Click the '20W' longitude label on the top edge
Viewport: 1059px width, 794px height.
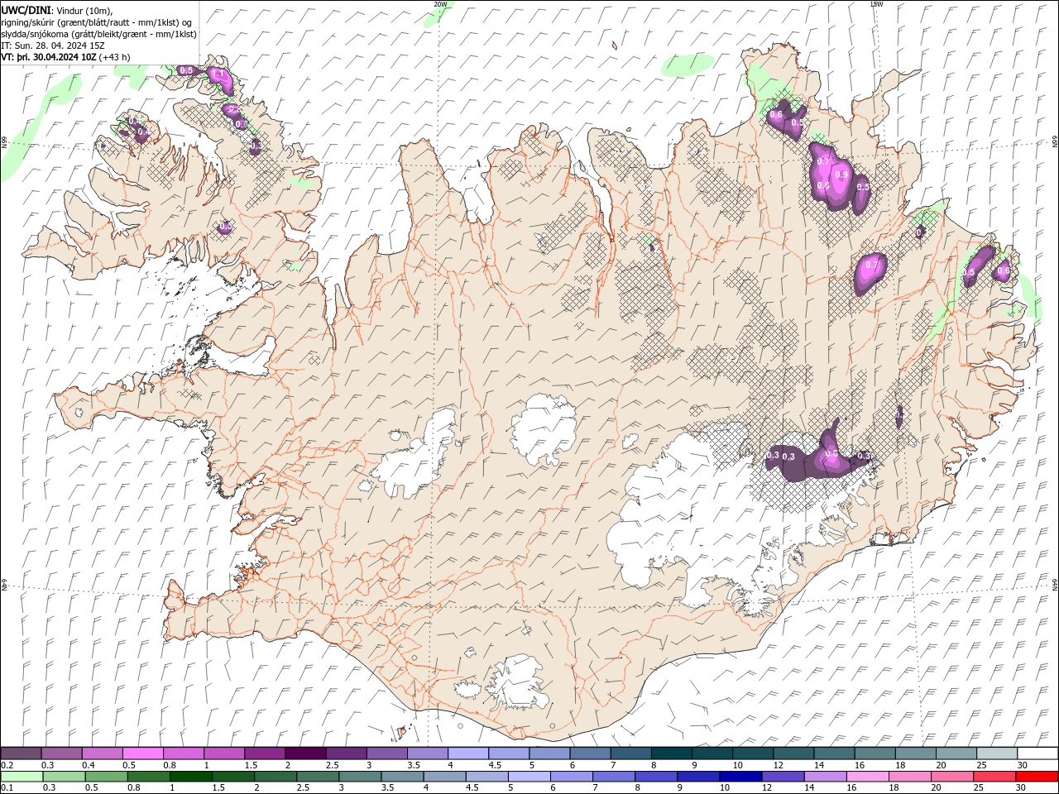440,3
